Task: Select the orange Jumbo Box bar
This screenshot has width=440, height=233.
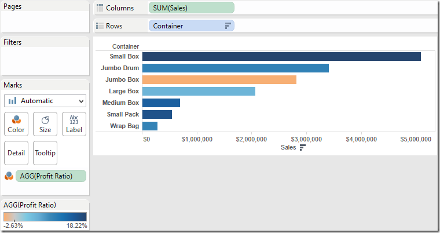Action: pos(219,79)
